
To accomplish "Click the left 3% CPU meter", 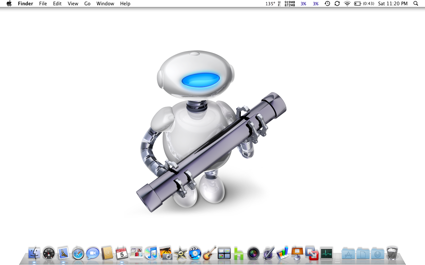I will click(303, 4).
